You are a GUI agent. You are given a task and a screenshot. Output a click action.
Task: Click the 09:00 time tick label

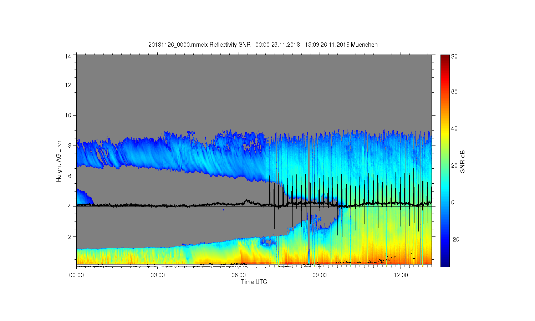pos(320,275)
